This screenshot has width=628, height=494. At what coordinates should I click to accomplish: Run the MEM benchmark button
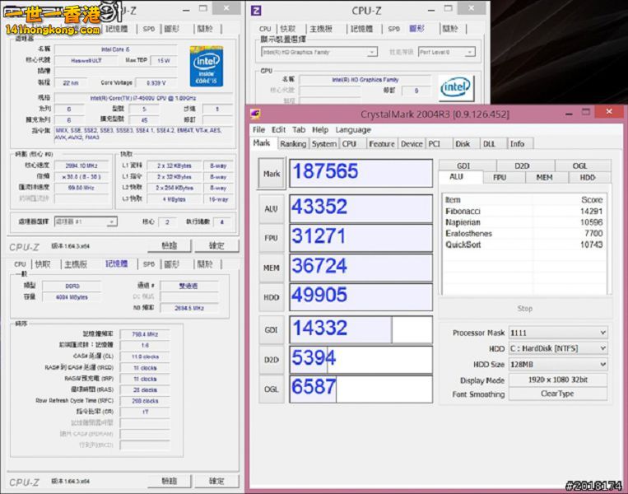tap(272, 268)
